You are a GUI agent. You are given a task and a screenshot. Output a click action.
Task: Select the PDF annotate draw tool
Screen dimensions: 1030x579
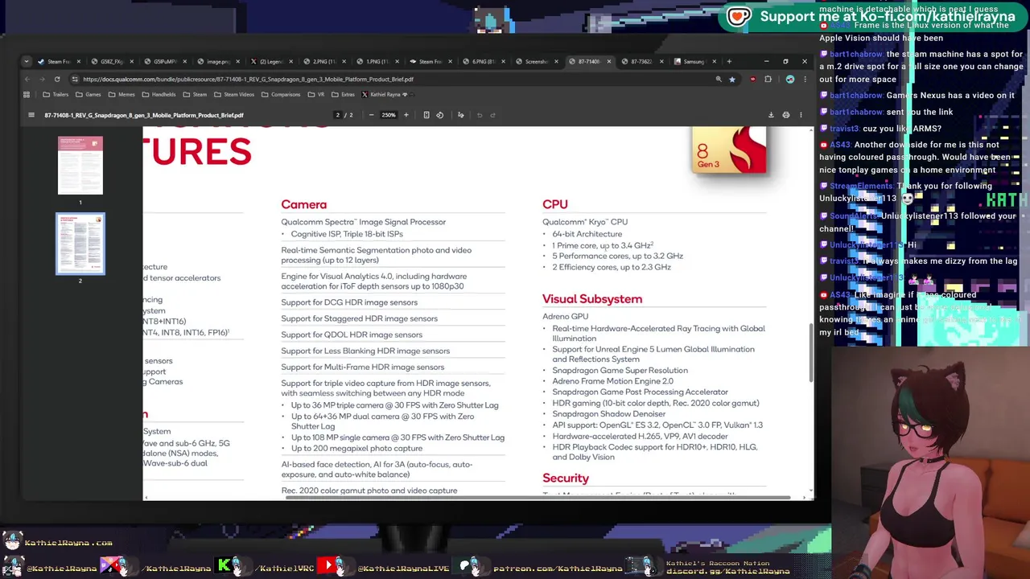point(461,115)
